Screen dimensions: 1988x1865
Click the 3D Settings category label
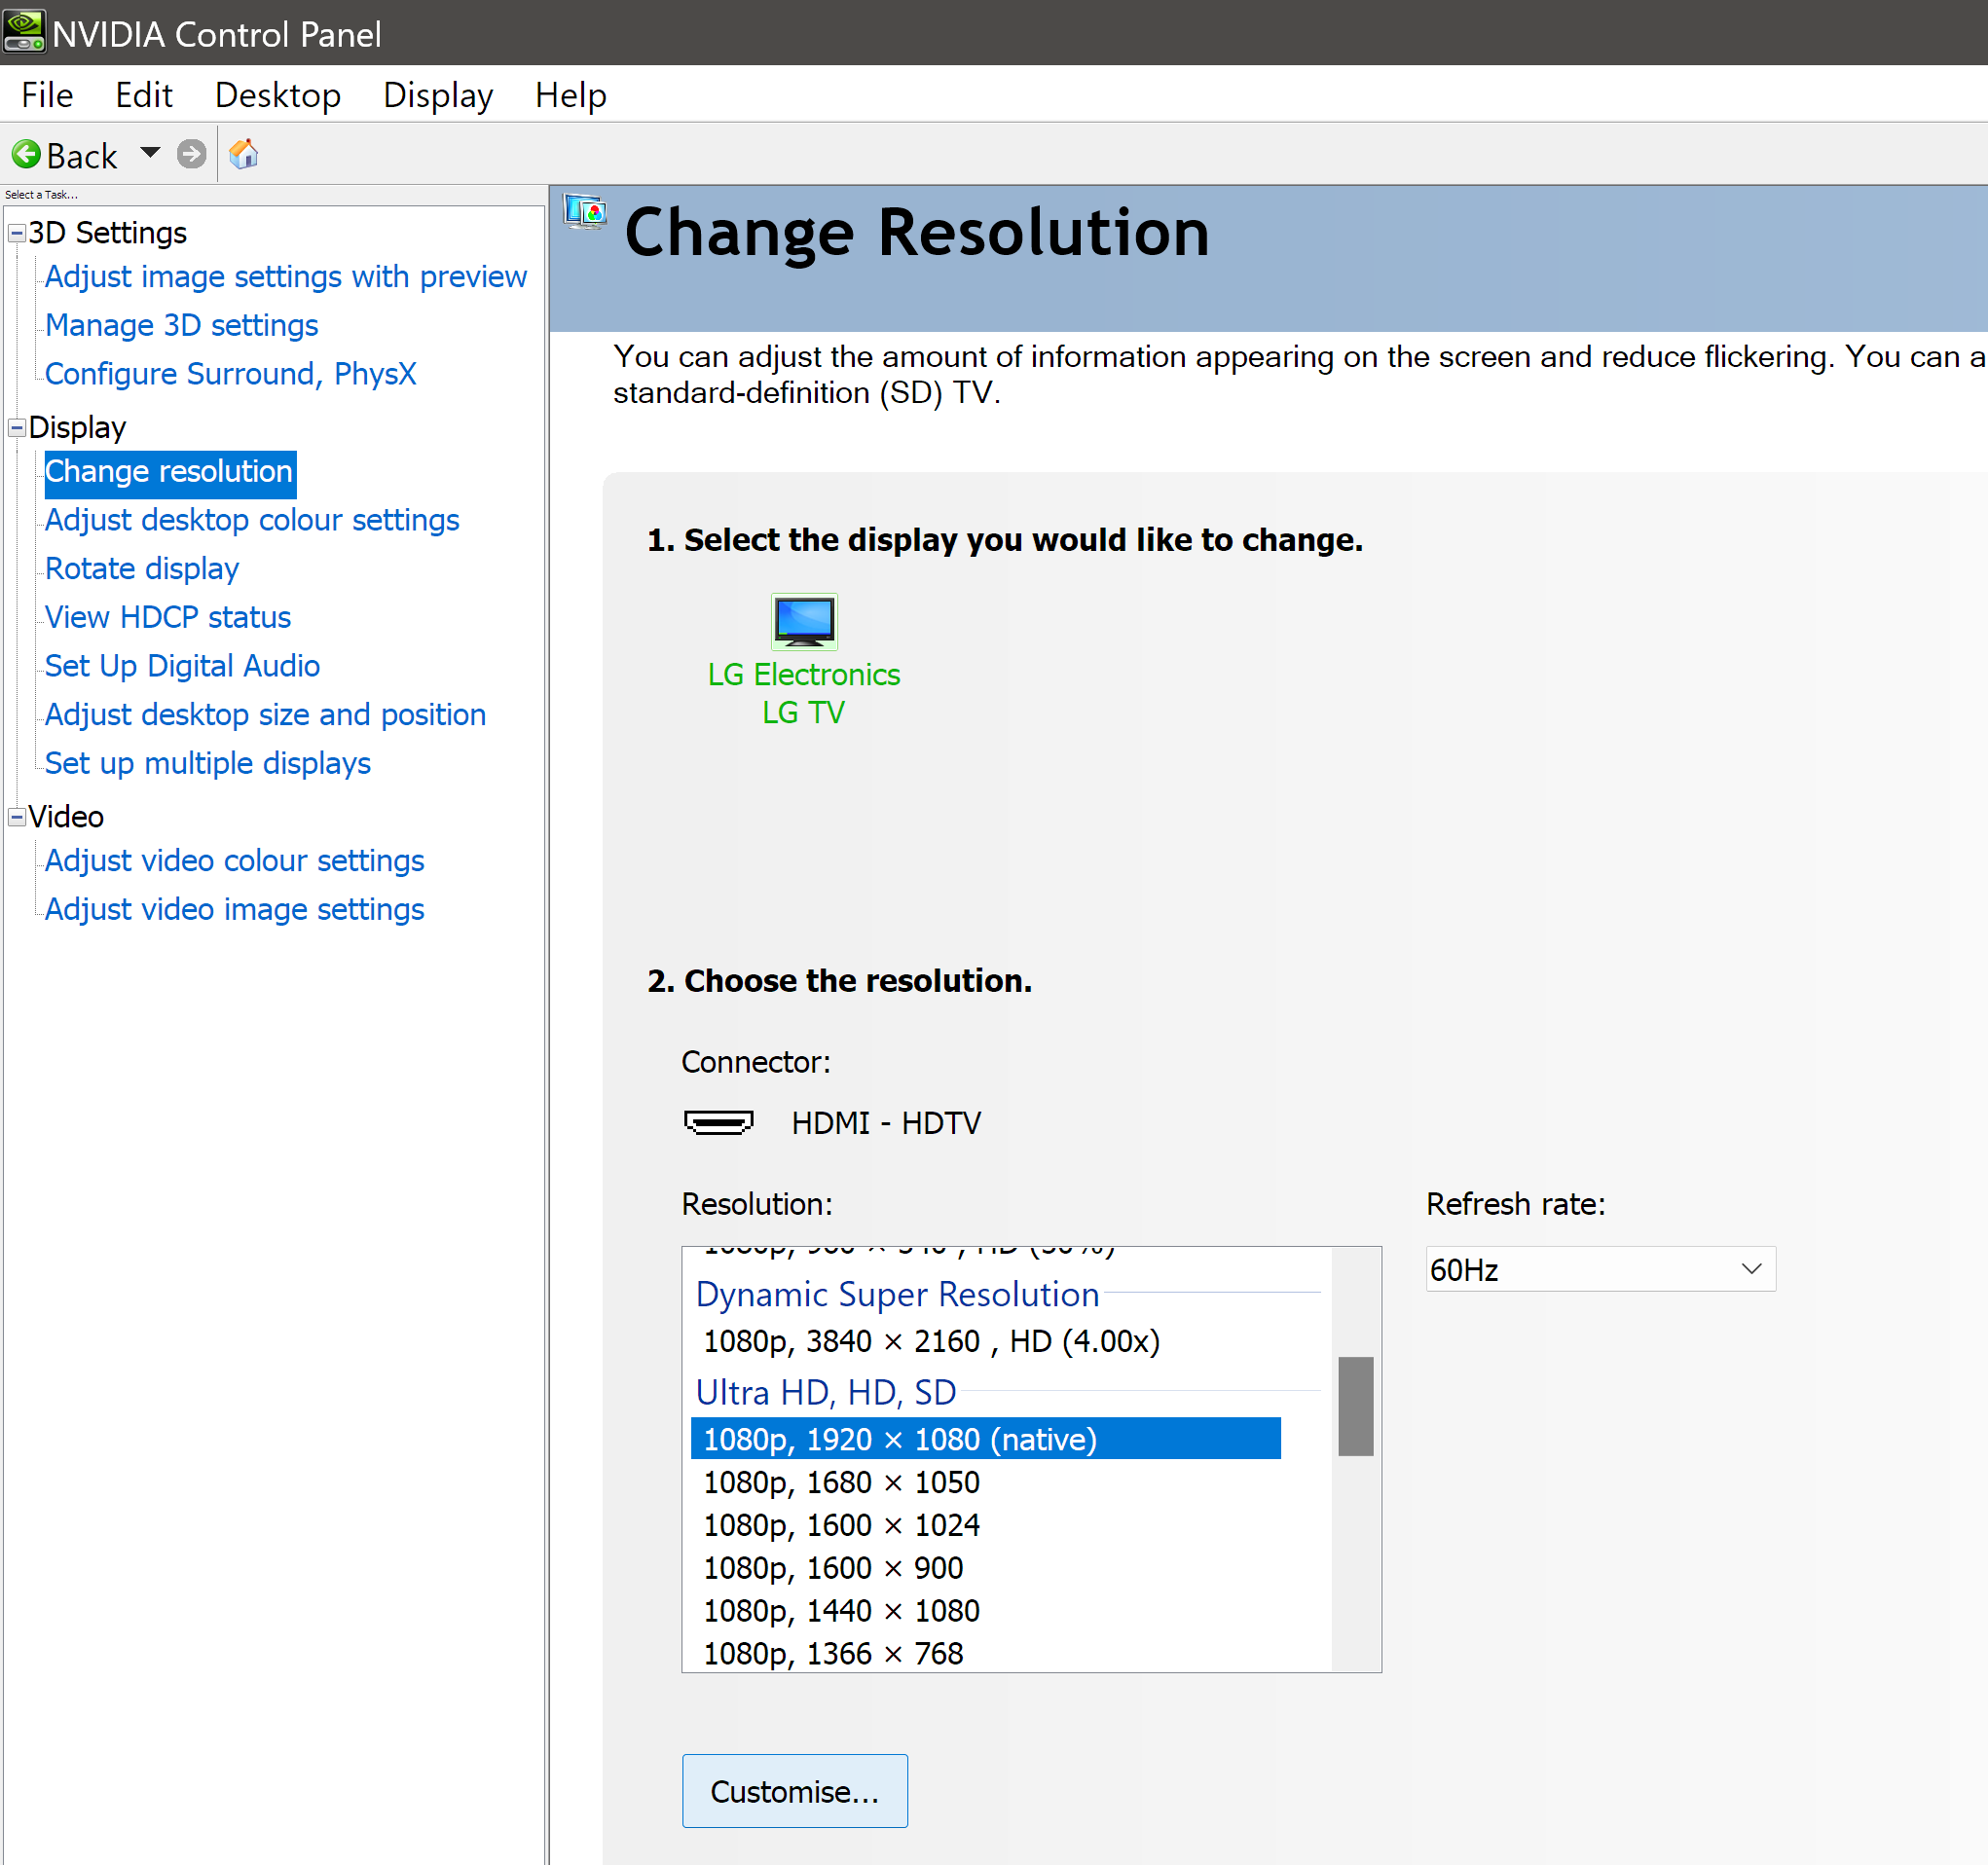(x=107, y=233)
